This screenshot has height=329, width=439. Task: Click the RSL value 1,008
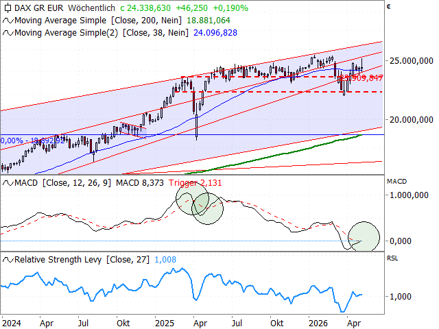(165, 260)
